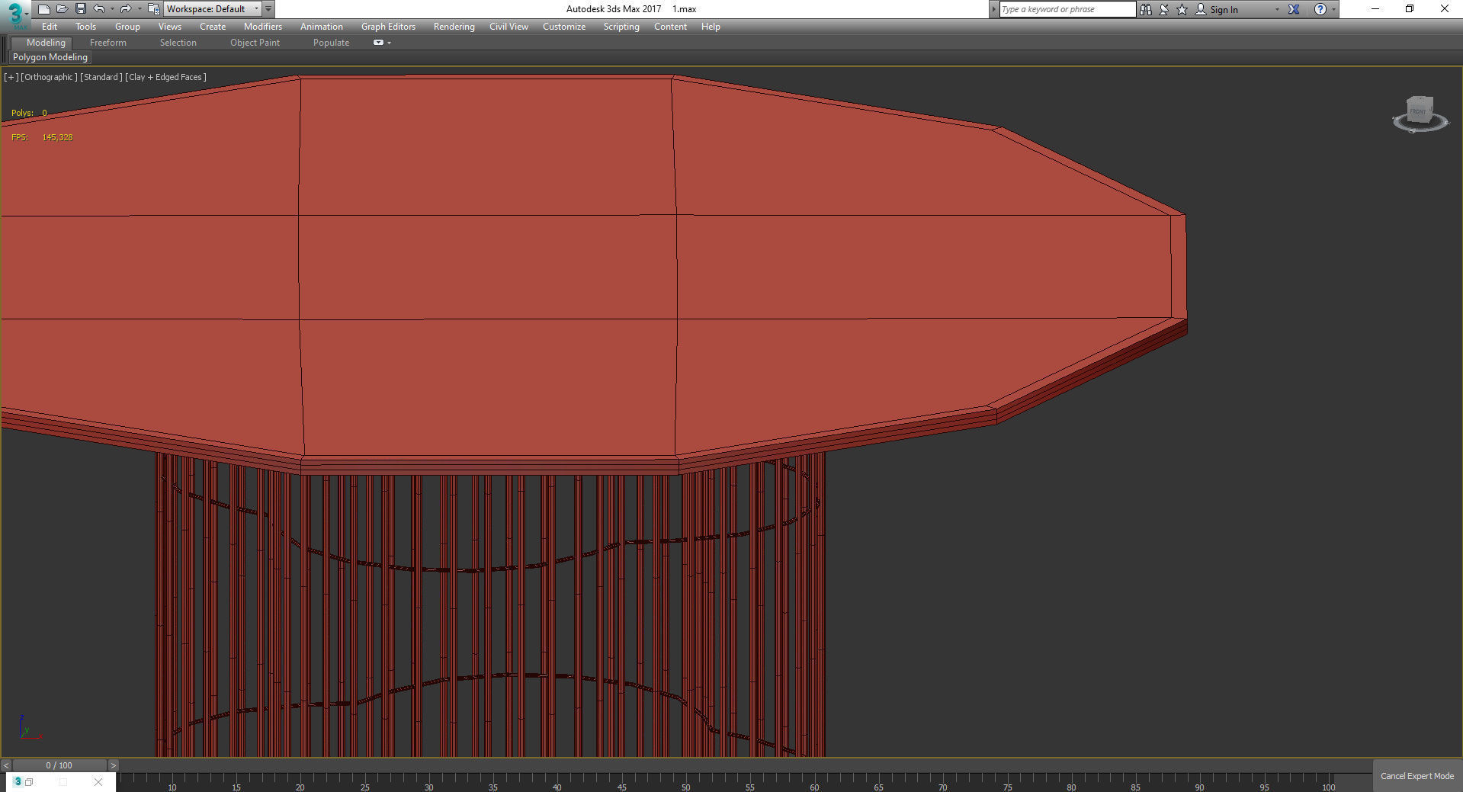The height and width of the screenshot is (792, 1463).
Task: Open the Help menu
Action: (711, 27)
